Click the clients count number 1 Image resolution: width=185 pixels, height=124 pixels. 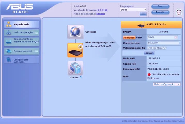click(x=81, y=77)
